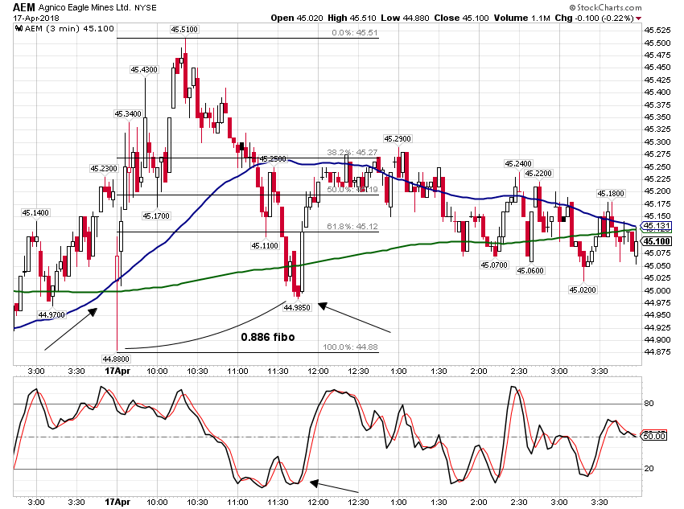The image size is (684, 509).
Task: Click the 38.2%: 45.27 Fibonacci level label
Action: coord(352,153)
